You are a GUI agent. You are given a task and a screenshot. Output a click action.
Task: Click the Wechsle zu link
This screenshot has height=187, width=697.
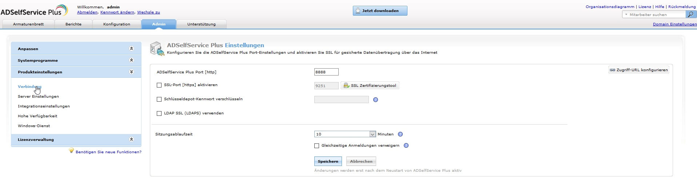point(148,12)
